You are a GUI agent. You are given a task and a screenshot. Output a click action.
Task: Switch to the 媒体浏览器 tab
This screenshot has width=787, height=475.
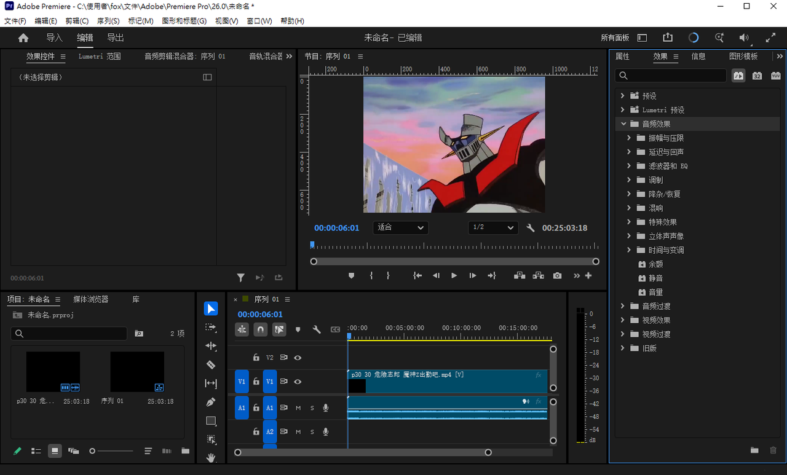point(91,300)
